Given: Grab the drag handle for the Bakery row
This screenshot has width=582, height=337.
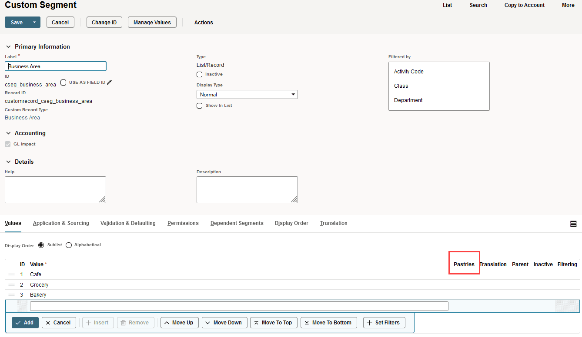Looking at the screenshot, I should point(12,295).
